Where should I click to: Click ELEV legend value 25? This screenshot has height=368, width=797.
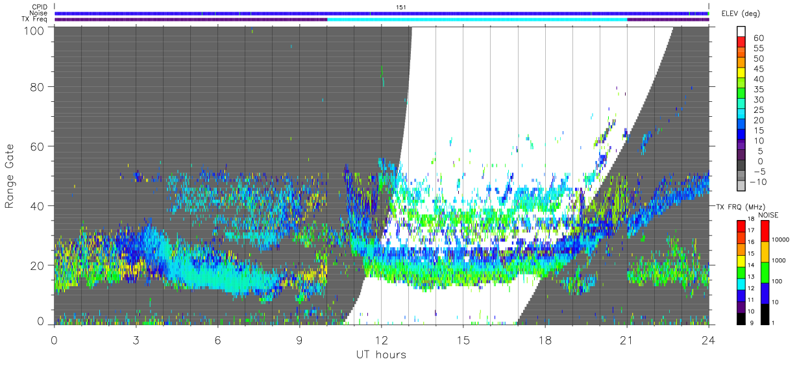pos(757,110)
